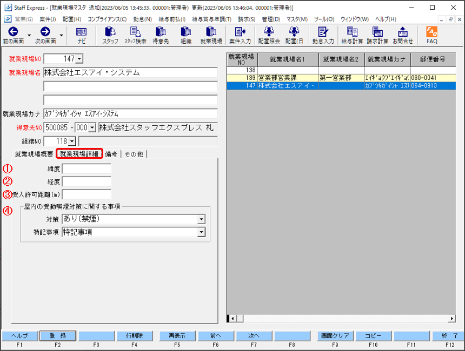The width and height of the screenshot is (465, 351).
Task: Open 得意先 customer icon
Action: click(x=161, y=35)
